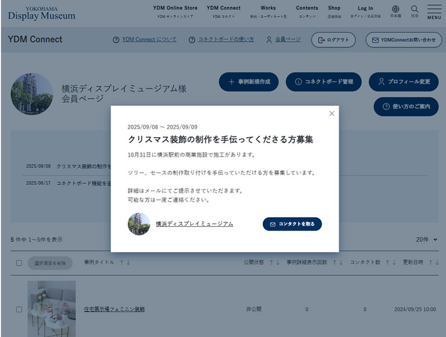Sort 公開状態 descending with down arrow
The image size is (446, 337).
pyautogui.click(x=278, y=262)
